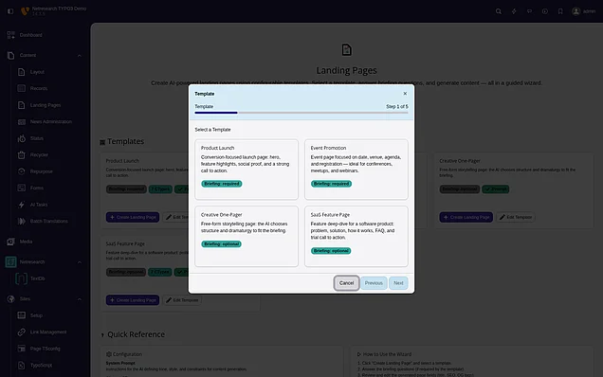The width and height of the screenshot is (603, 377).
Task: Click the Page TSconfig icon
Action: 22,349
